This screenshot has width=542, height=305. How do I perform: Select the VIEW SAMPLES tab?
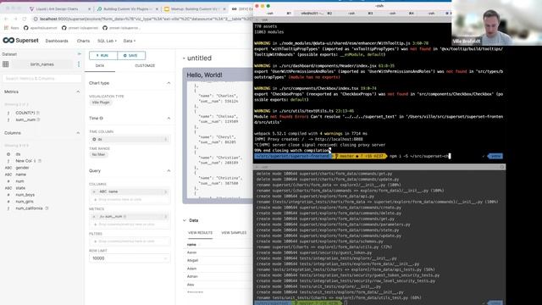click(234, 233)
